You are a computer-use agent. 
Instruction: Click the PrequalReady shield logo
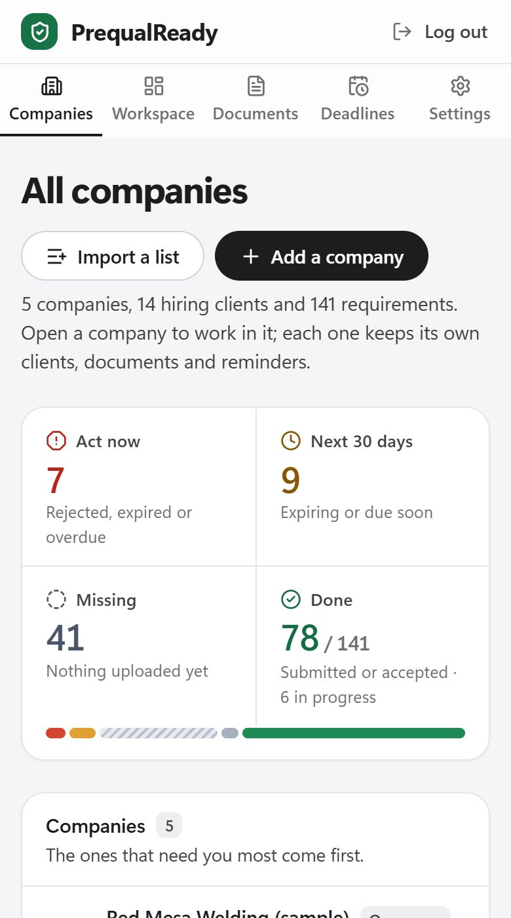pos(39,31)
